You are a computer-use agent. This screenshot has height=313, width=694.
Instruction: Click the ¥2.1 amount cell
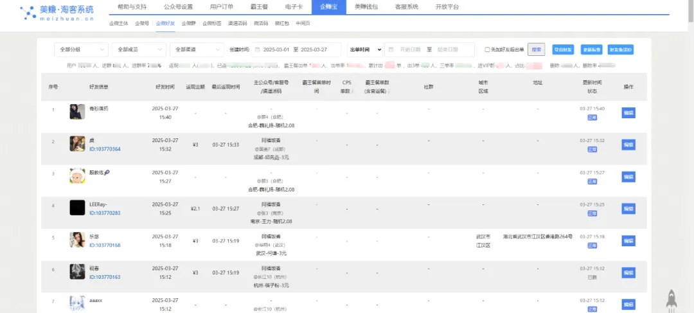click(x=195, y=208)
